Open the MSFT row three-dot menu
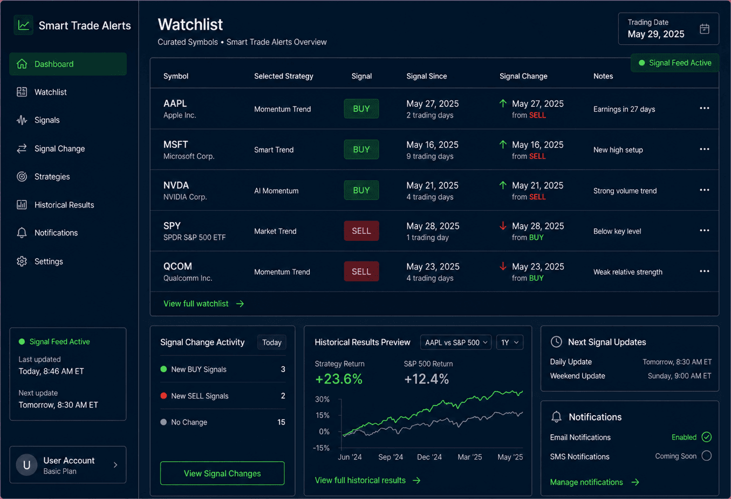The height and width of the screenshot is (499, 731). [x=705, y=150]
